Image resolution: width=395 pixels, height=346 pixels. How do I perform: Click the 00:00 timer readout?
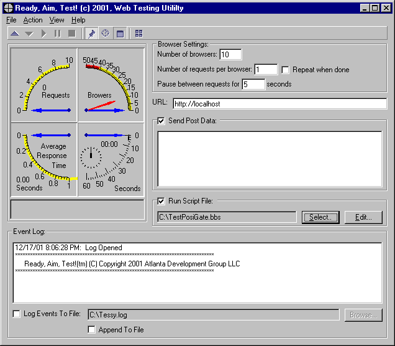point(109,144)
